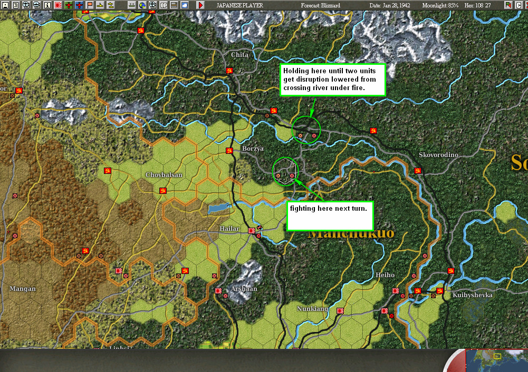Open the information "i" screen icon
Screen dimensions: 528x372
click(x=47, y=5)
